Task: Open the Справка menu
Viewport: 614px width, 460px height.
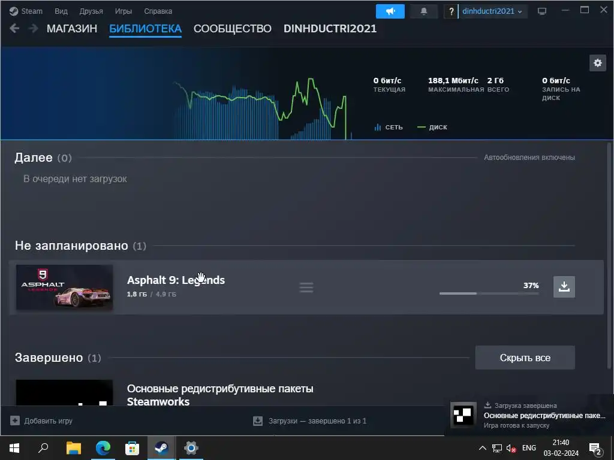Action: pyautogui.click(x=158, y=11)
